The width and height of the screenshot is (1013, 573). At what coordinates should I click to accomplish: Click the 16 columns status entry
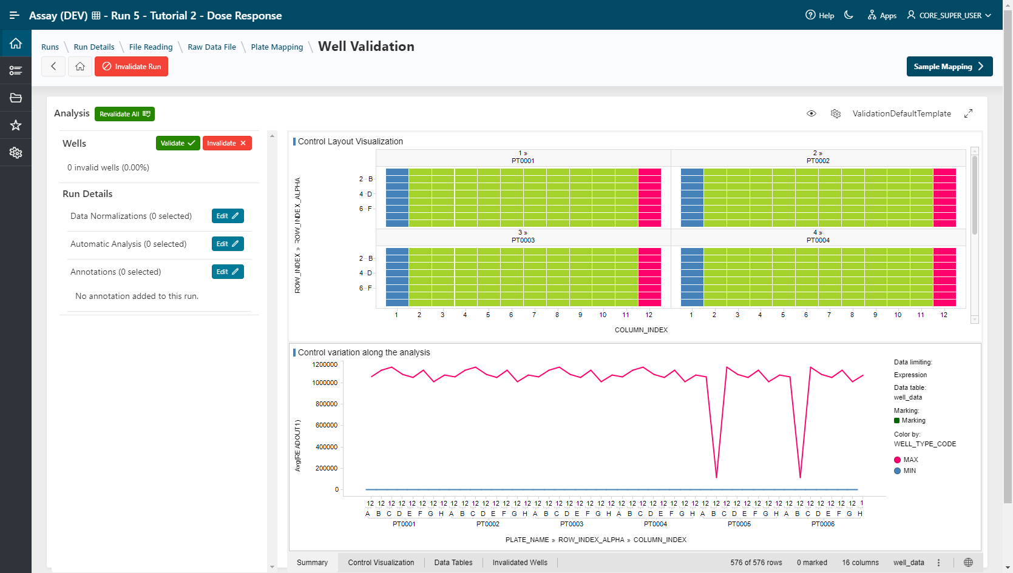pos(860,563)
